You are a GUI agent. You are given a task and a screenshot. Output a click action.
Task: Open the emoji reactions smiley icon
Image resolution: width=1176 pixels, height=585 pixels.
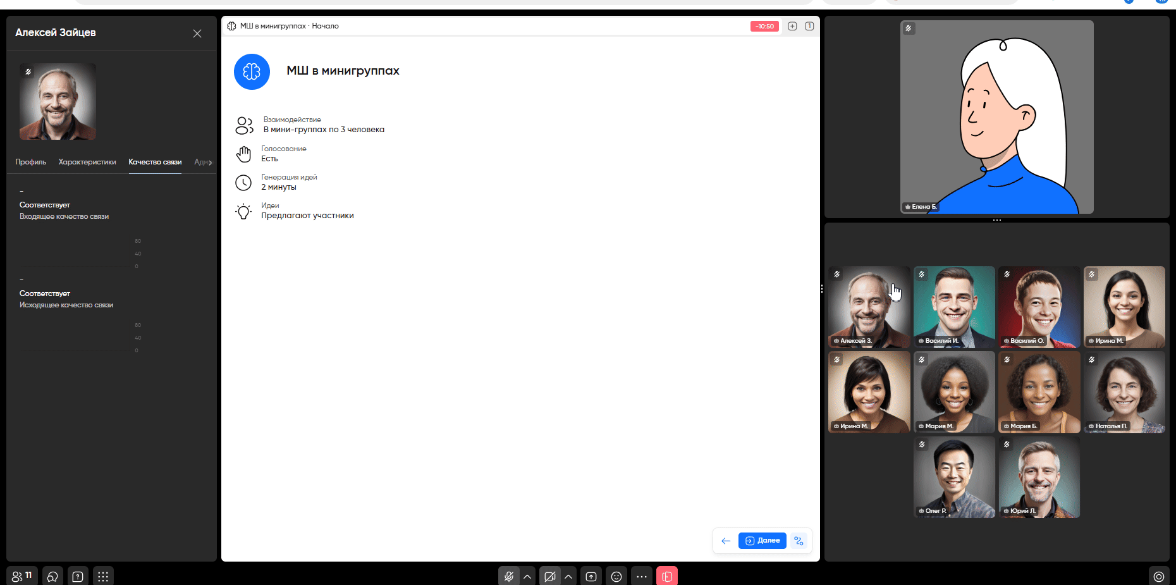click(x=616, y=576)
